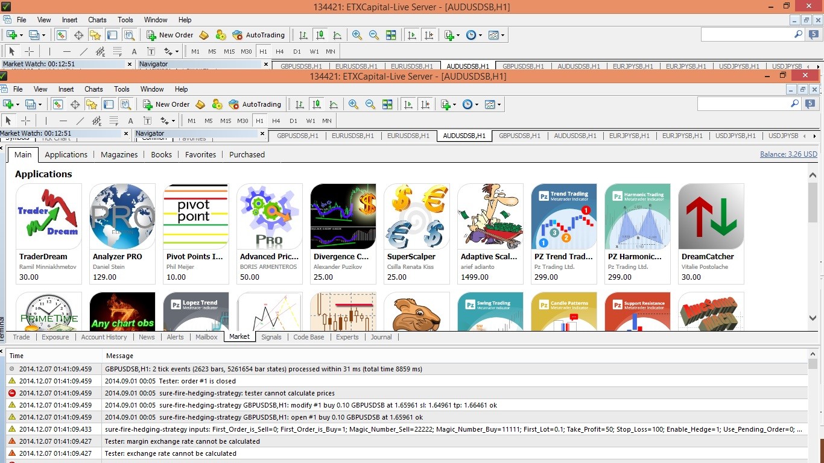Click the New Order button in front window
This screenshot has height=463, width=824.
[x=167, y=104]
